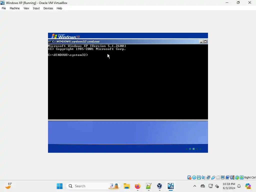Open the Machine menu
Viewport: 256px width, 192px height.
[15, 8]
